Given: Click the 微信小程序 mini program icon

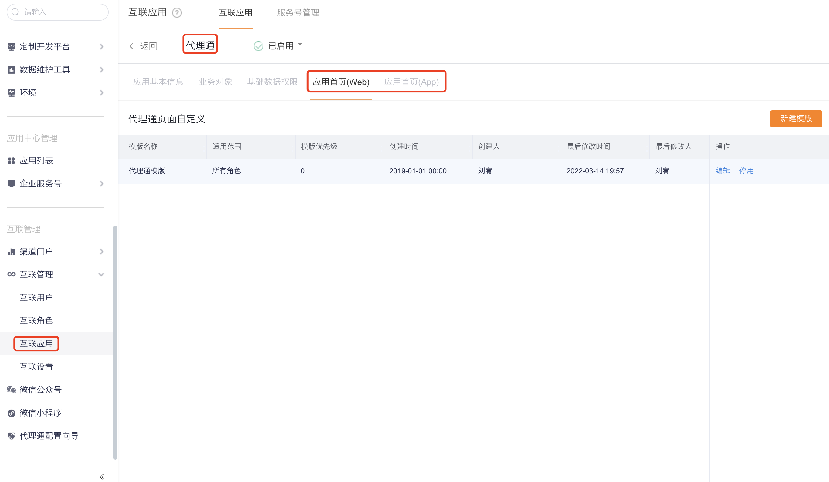Looking at the screenshot, I should click(12, 413).
